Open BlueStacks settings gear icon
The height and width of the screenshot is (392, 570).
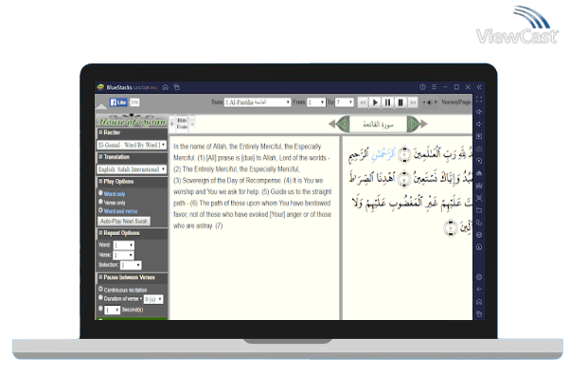(479, 277)
